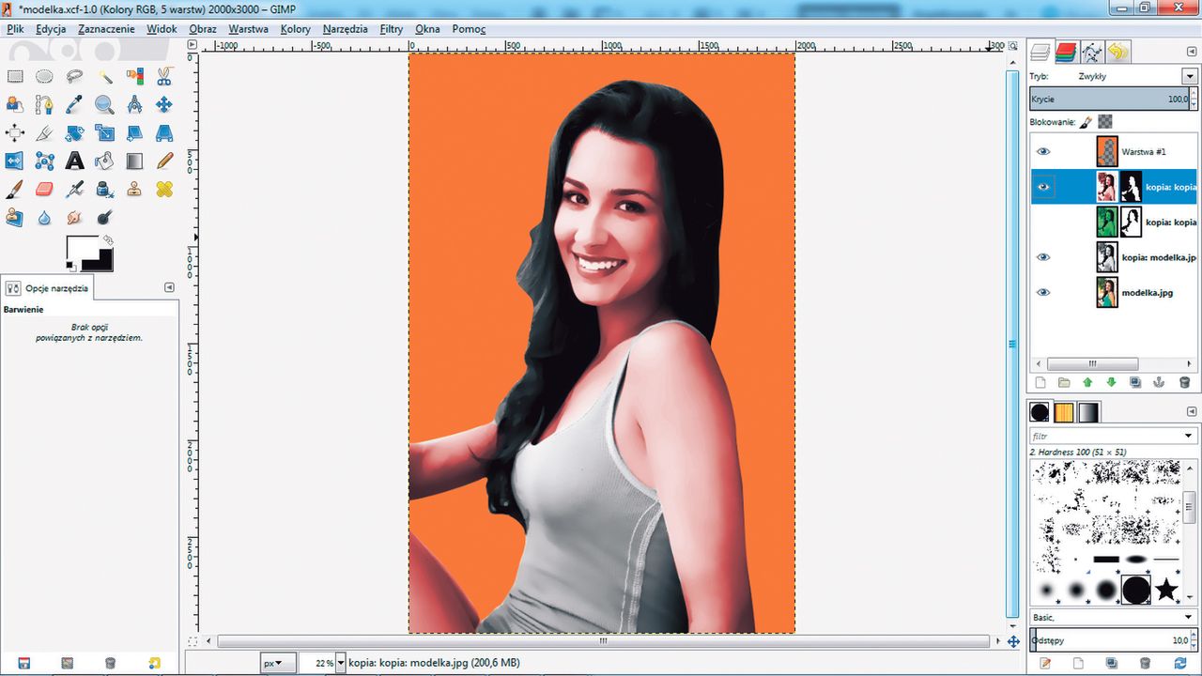The height and width of the screenshot is (676, 1202).
Task: Hide the modelka.jpg base layer
Action: (1042, 293)
